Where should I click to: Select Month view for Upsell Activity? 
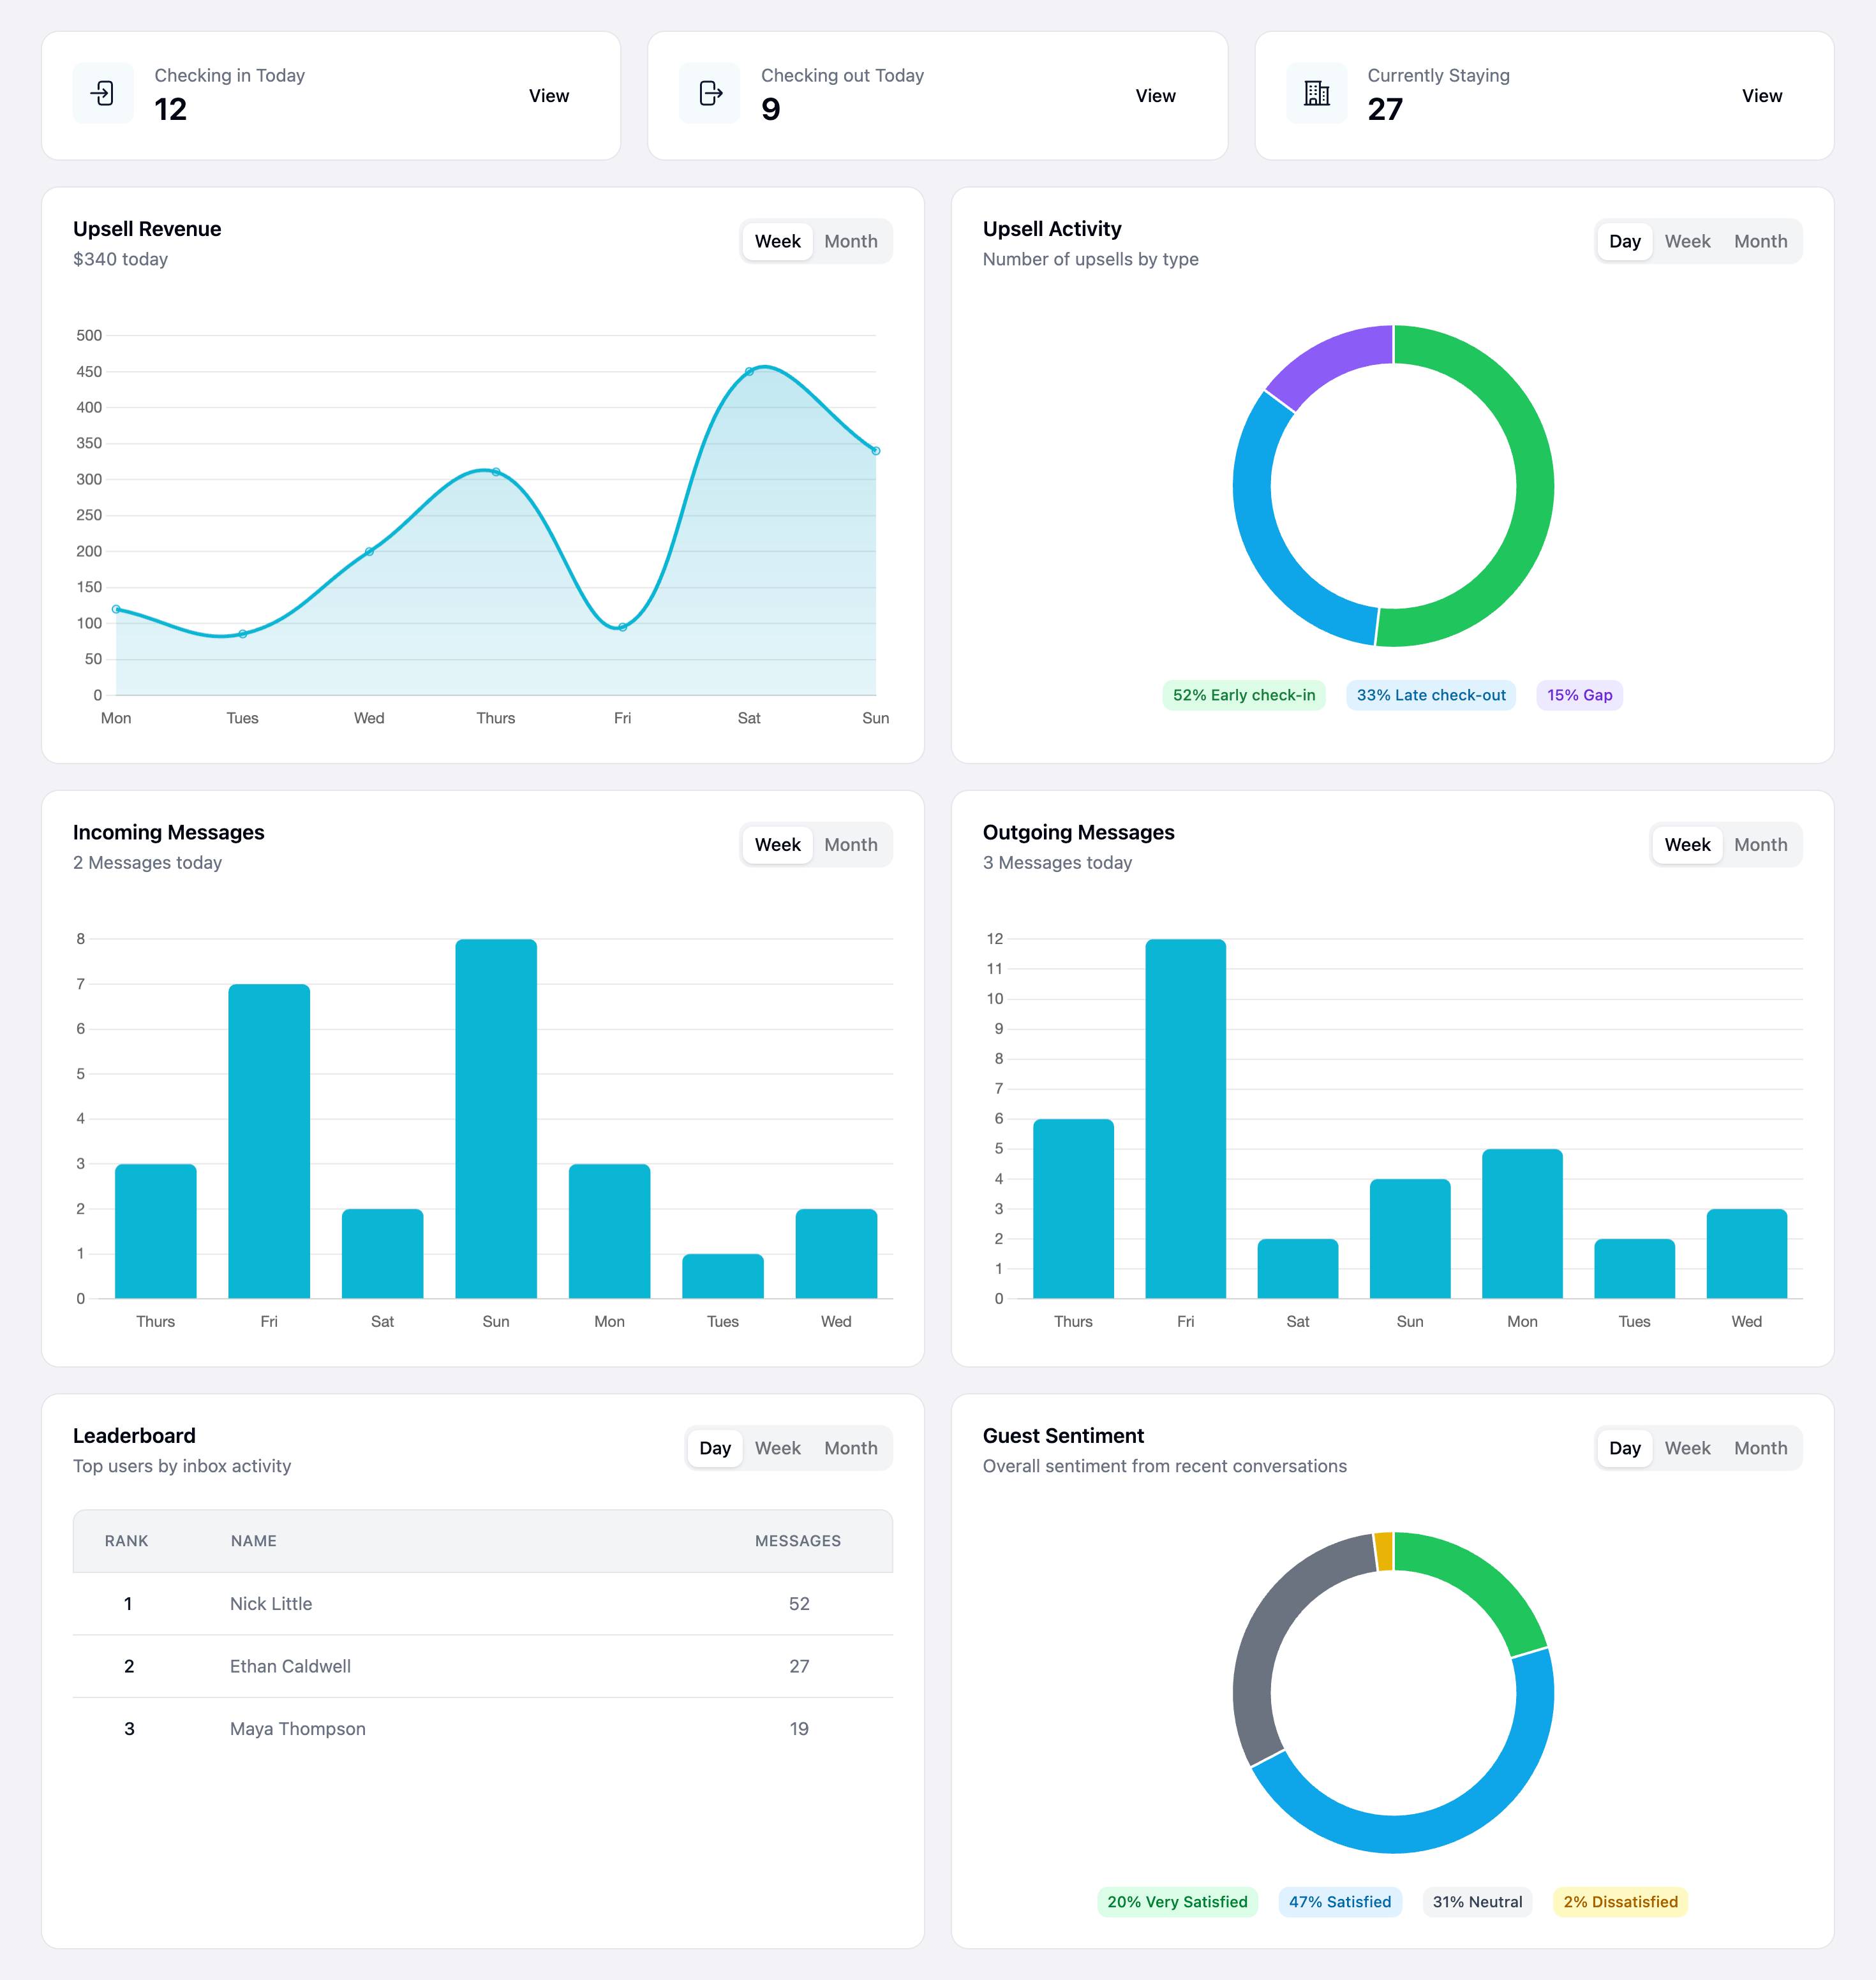point(1760,240)
